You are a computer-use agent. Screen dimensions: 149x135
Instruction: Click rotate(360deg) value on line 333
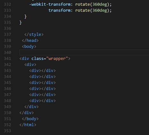(x=92, y=10)
